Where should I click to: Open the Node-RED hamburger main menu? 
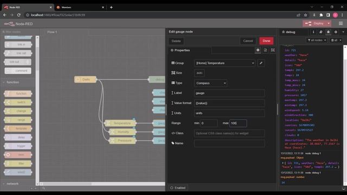(341, 23)
